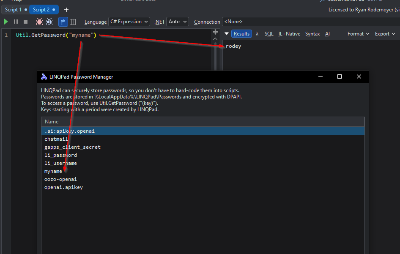
Task: Open the .NET version Auto dropdown
Action: (178, 22)
